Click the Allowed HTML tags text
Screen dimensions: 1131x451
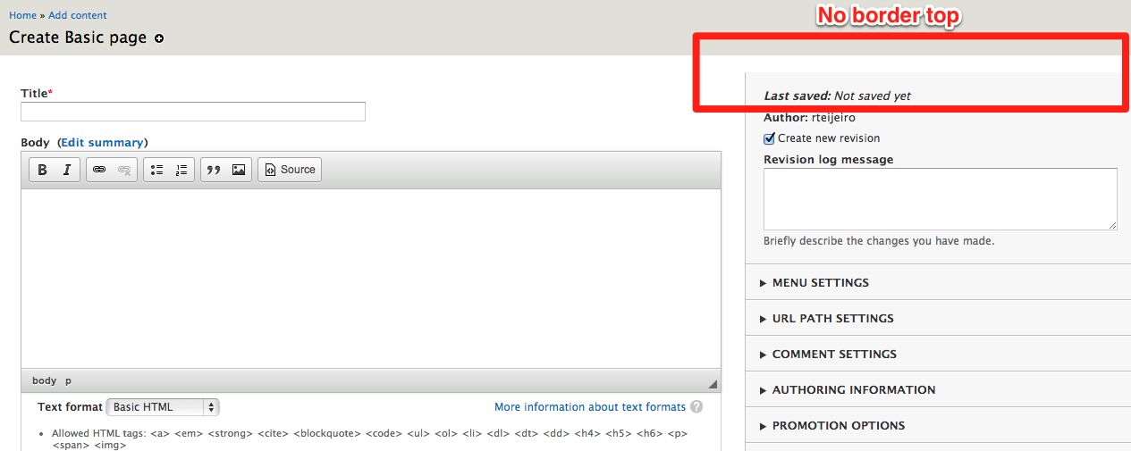(x=369, y=438)
